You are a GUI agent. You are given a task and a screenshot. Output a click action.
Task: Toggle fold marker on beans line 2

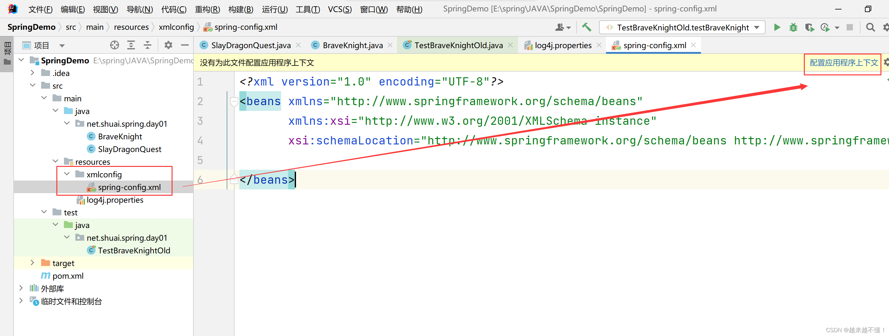coord(234,102)
